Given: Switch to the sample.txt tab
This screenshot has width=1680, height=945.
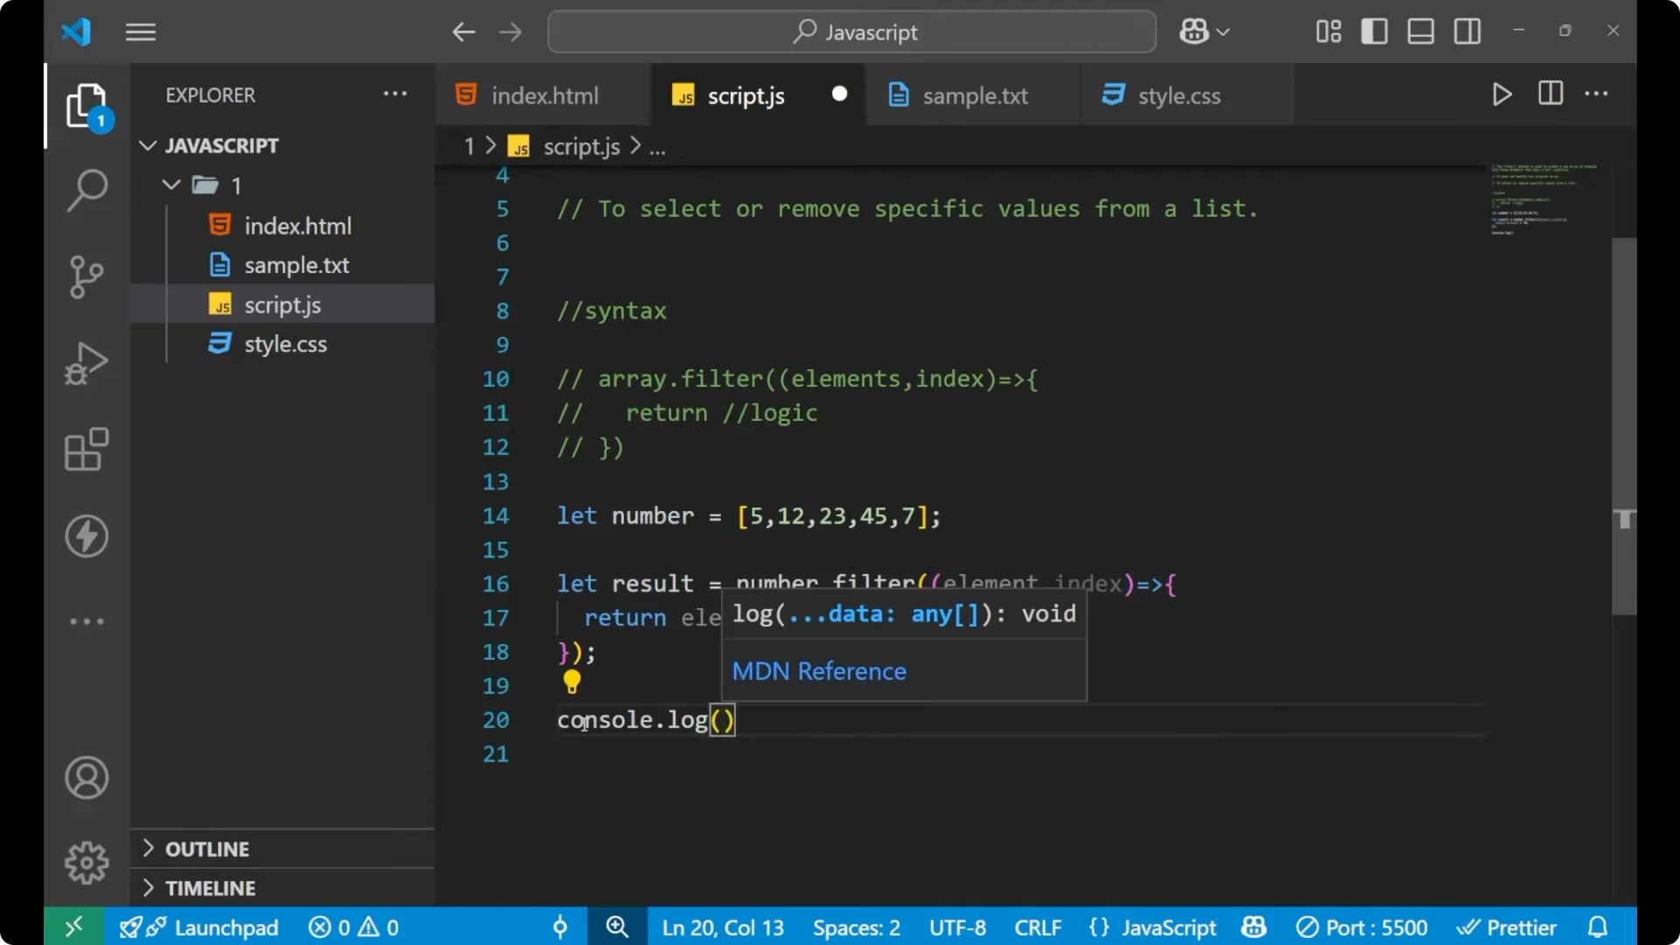Looking at the screenshot, I should (x=977, y=95).
